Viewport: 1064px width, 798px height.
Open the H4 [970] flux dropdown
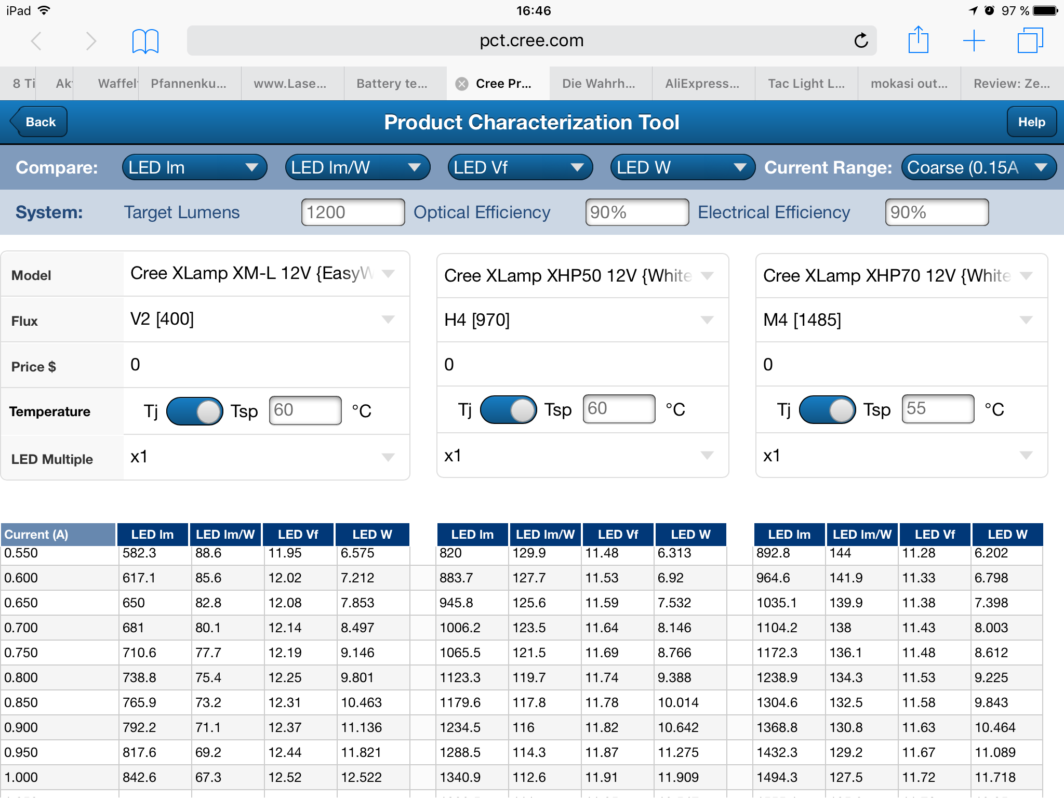click(582, 320)
